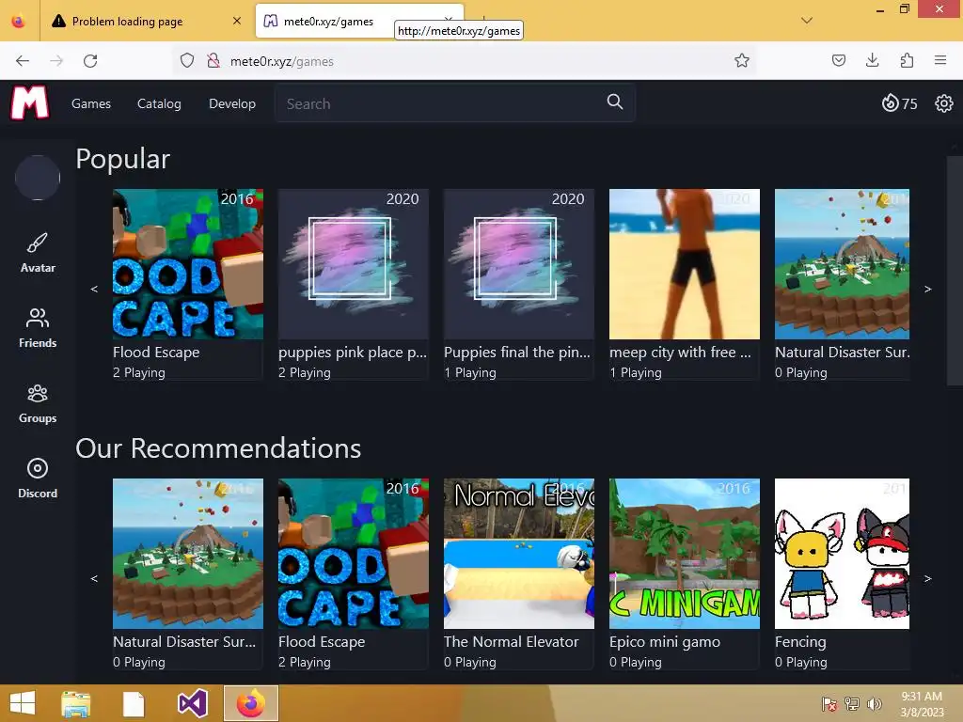Open Natural Disaster thumbnail in Recommendations
This screenshot has height=722, width=963.
click(x=188, y=554)
